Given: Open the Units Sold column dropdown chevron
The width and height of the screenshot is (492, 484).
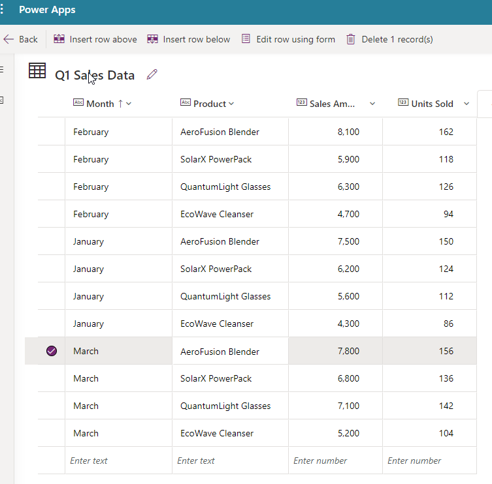Looking at the screenshot, I should click(x=467, y=104).
